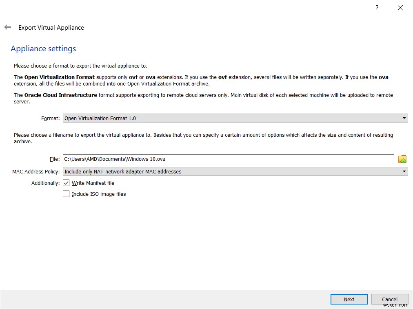Click the underlined Format label

[x=50, y=118]
